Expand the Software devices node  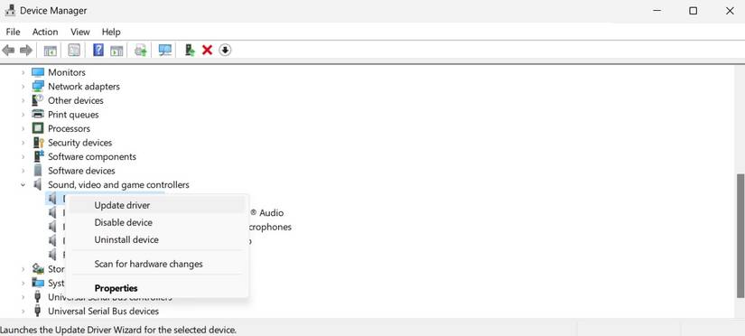coord(23,171)
